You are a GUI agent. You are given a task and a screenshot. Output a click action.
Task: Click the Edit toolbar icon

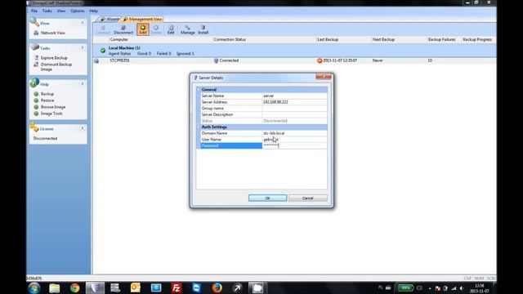(x=171, y=29)
